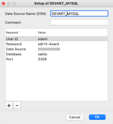Image resolution: width=113 pixels, height=124 pixels.
Task: Click the port value '3306'
Action: pos(42,59)
